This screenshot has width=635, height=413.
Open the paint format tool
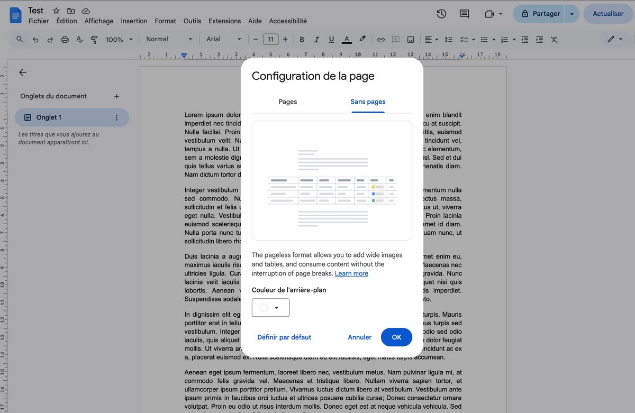[94, 39]
